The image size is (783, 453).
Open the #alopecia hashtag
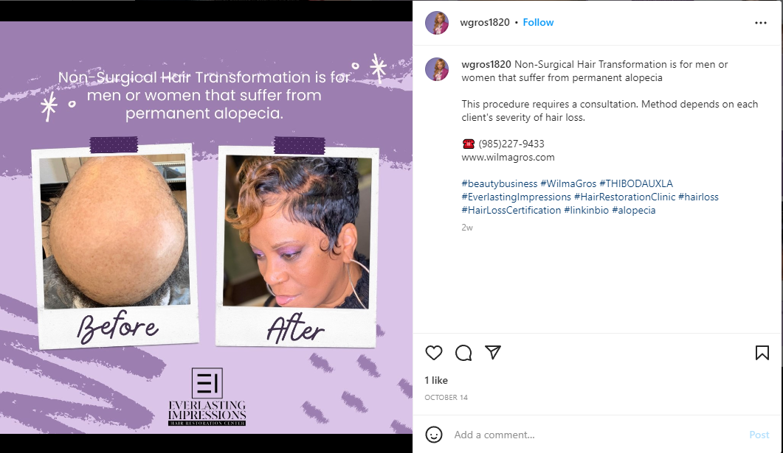point(634,211)
